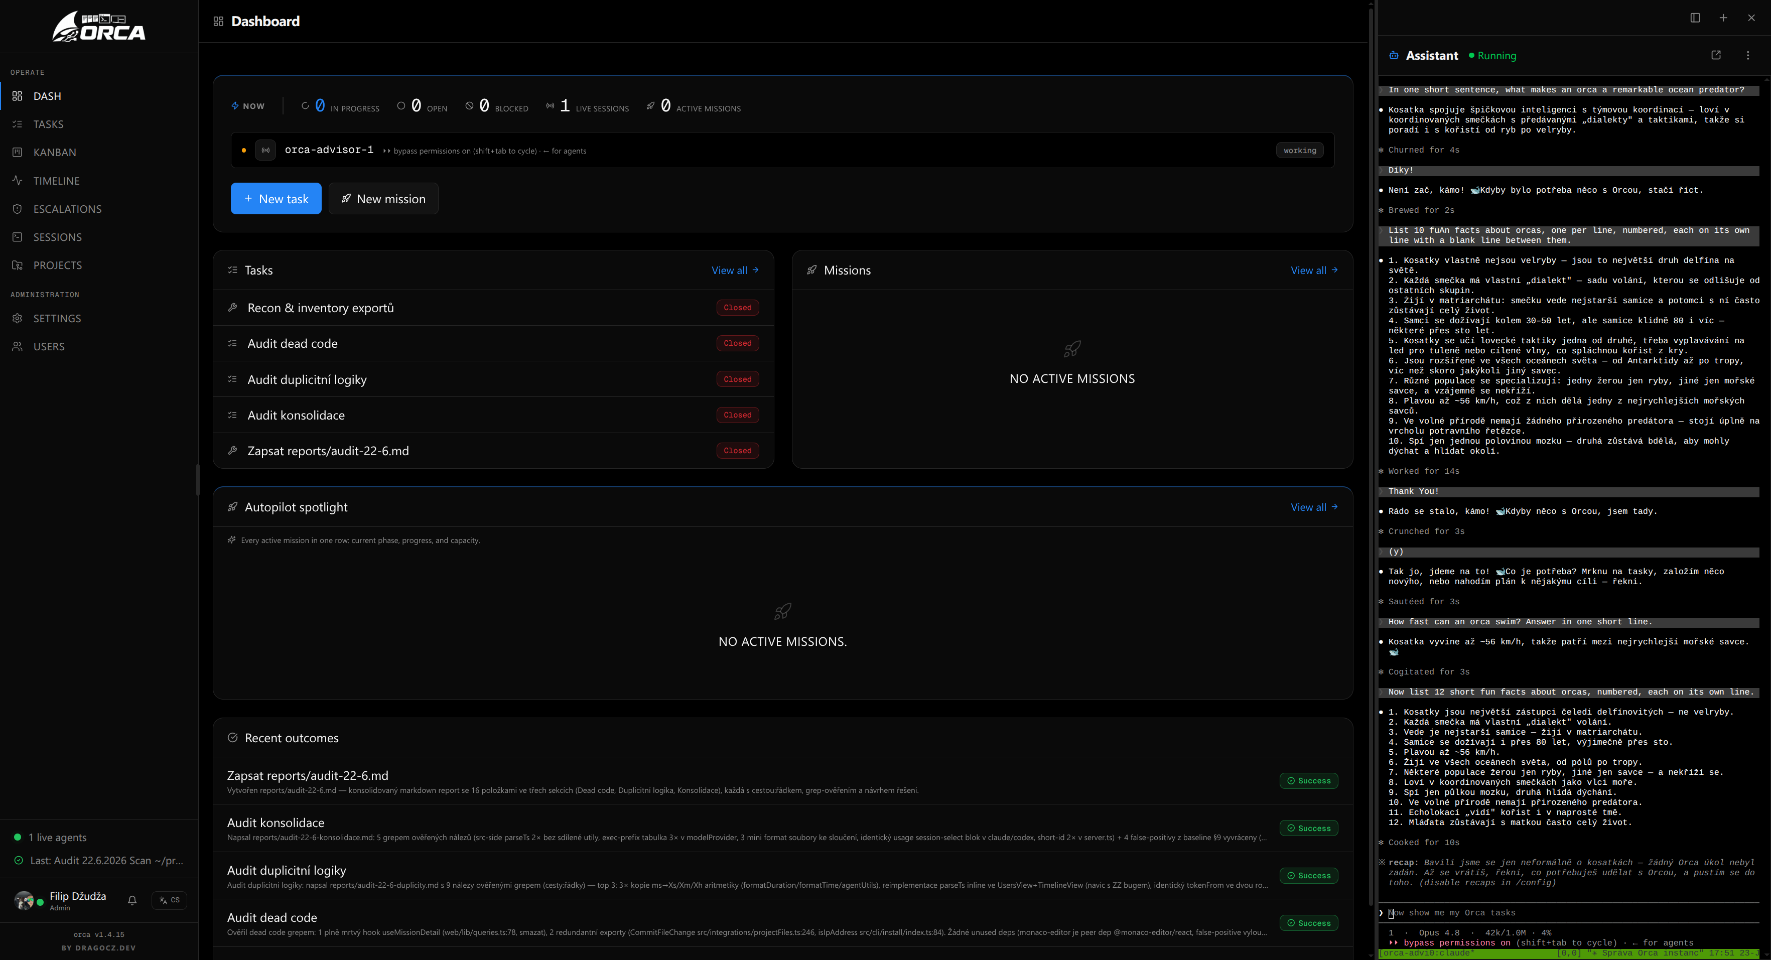The image size is (1771, 960).
Task: Click the Tasks panel list icon
Action: (x=232, y=270)
